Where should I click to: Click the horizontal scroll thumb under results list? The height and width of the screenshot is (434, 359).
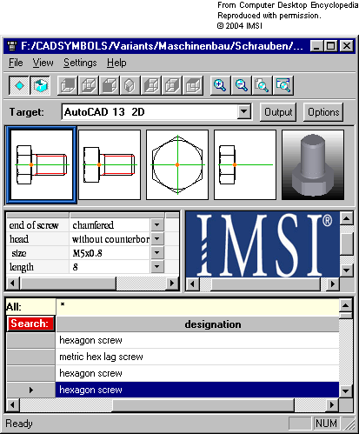[x=203, y=404]
